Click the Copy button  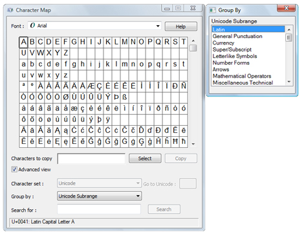(180, 158)
